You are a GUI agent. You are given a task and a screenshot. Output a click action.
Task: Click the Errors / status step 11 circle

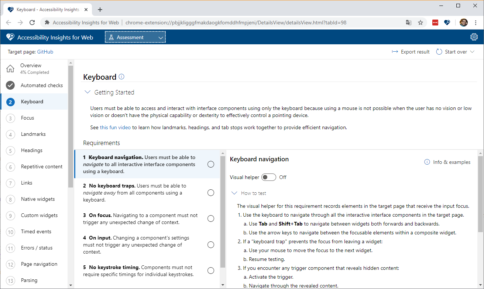pyautogui.click(x=10, y=248)
